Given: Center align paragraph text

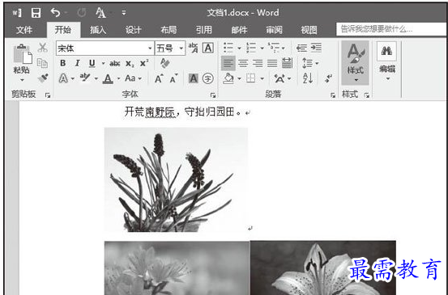Looking at the screenshot, I should pos(243,63).
